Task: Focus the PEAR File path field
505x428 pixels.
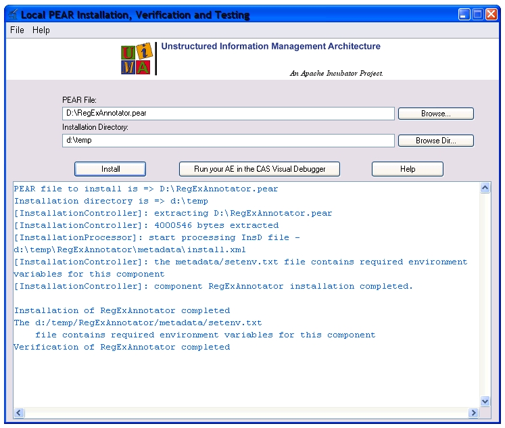Action: coord(228,114)
